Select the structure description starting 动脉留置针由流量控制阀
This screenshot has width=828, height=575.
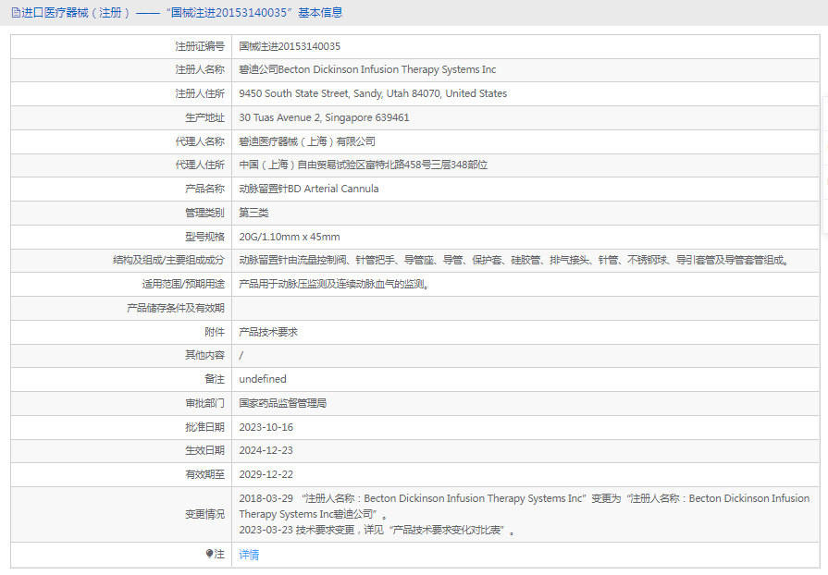click(x=513, y=260)
